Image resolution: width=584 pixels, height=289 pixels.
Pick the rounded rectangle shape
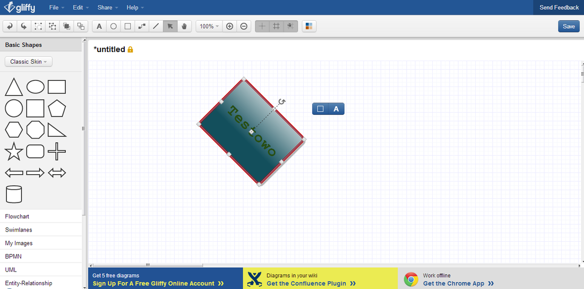click(x=36, y=151)
